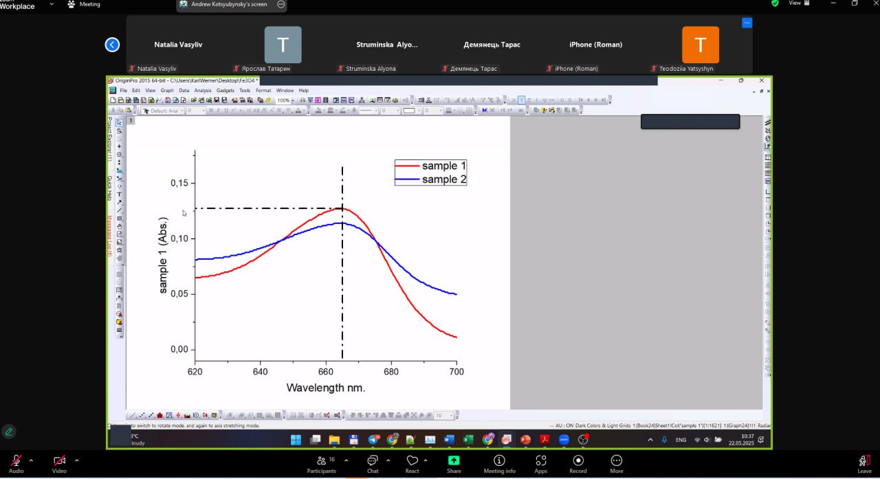
Task: Click More options in Zoom toolbar
Action: (x=617, y=464)
